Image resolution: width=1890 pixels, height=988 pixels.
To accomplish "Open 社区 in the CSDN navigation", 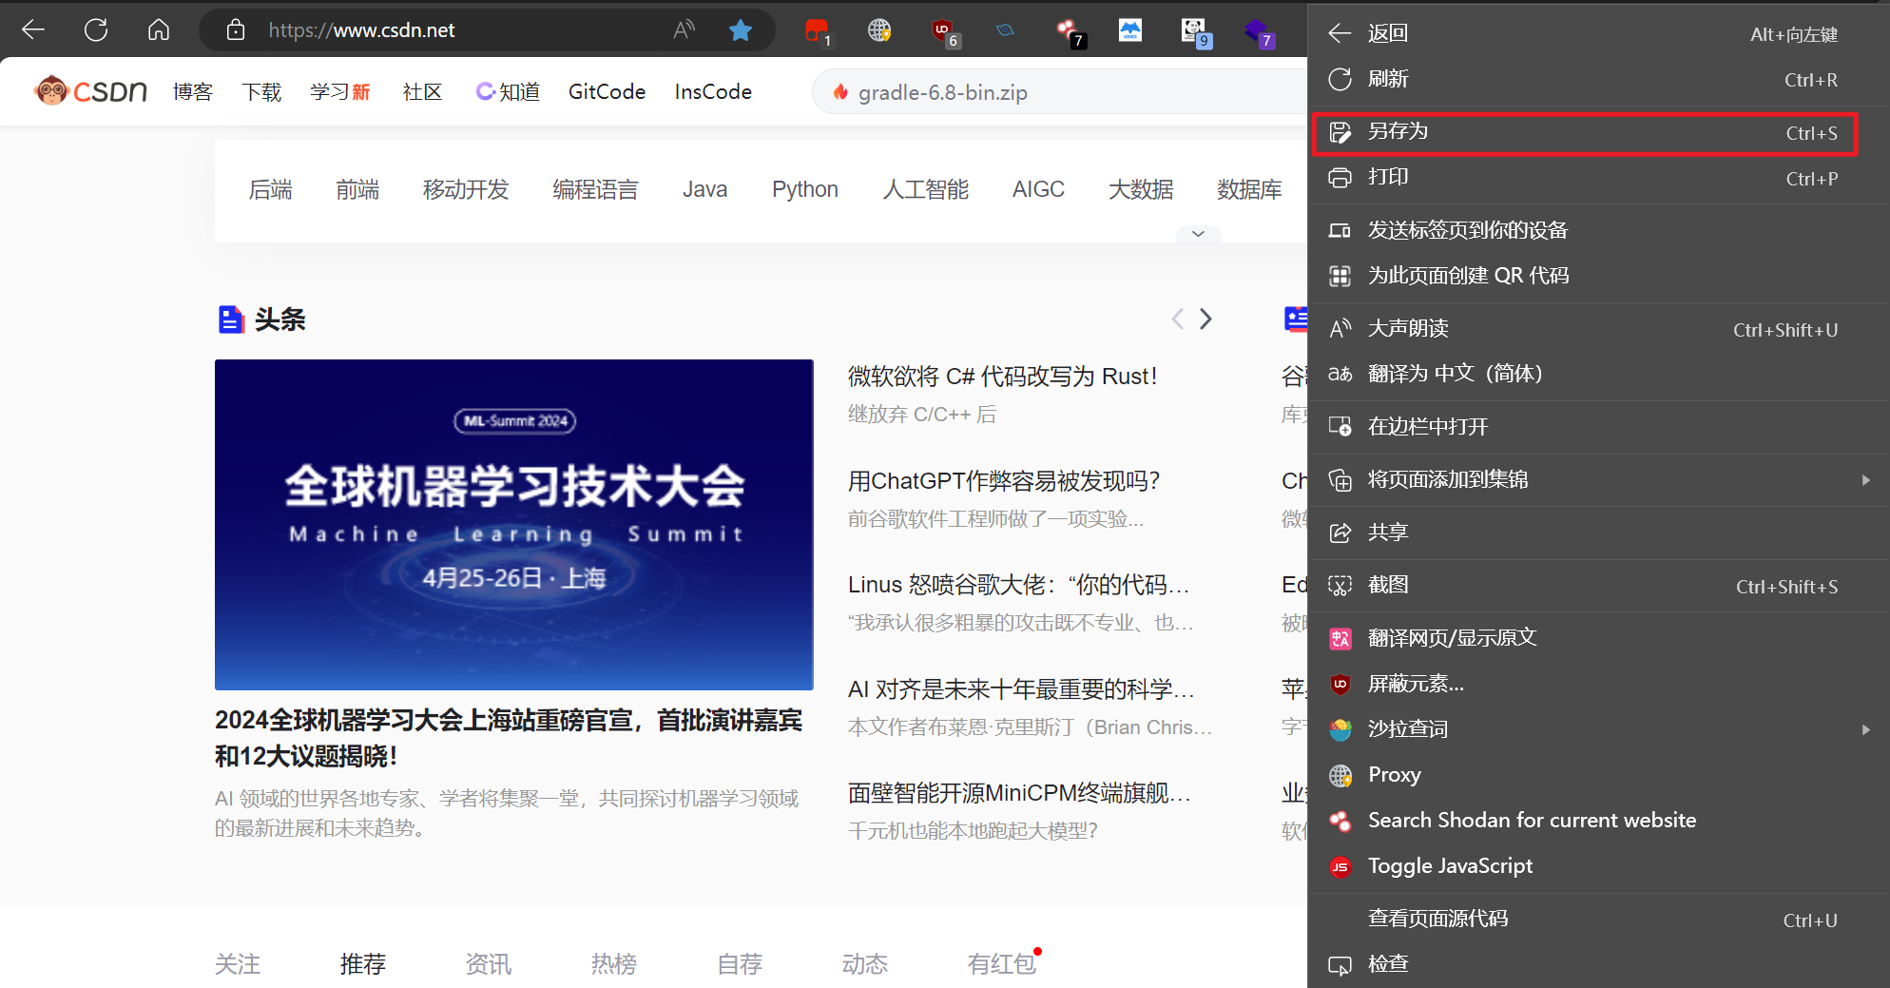I will point(422,91).
